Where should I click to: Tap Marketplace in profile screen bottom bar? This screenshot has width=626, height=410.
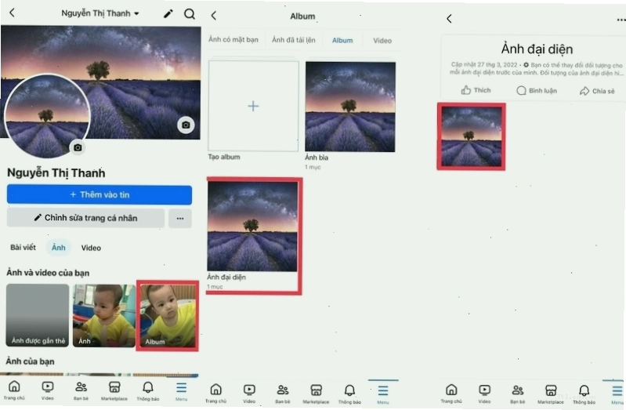point(114,390)
